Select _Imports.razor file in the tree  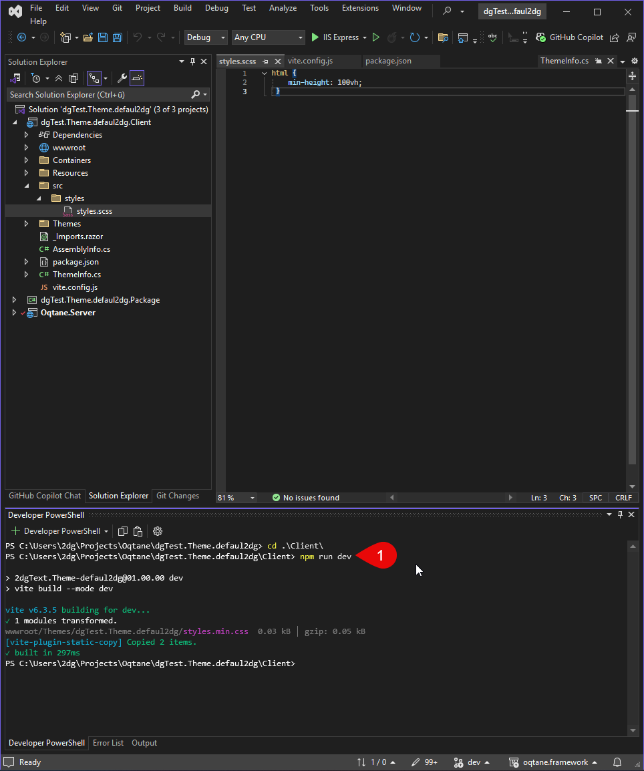tap(77, 237)
